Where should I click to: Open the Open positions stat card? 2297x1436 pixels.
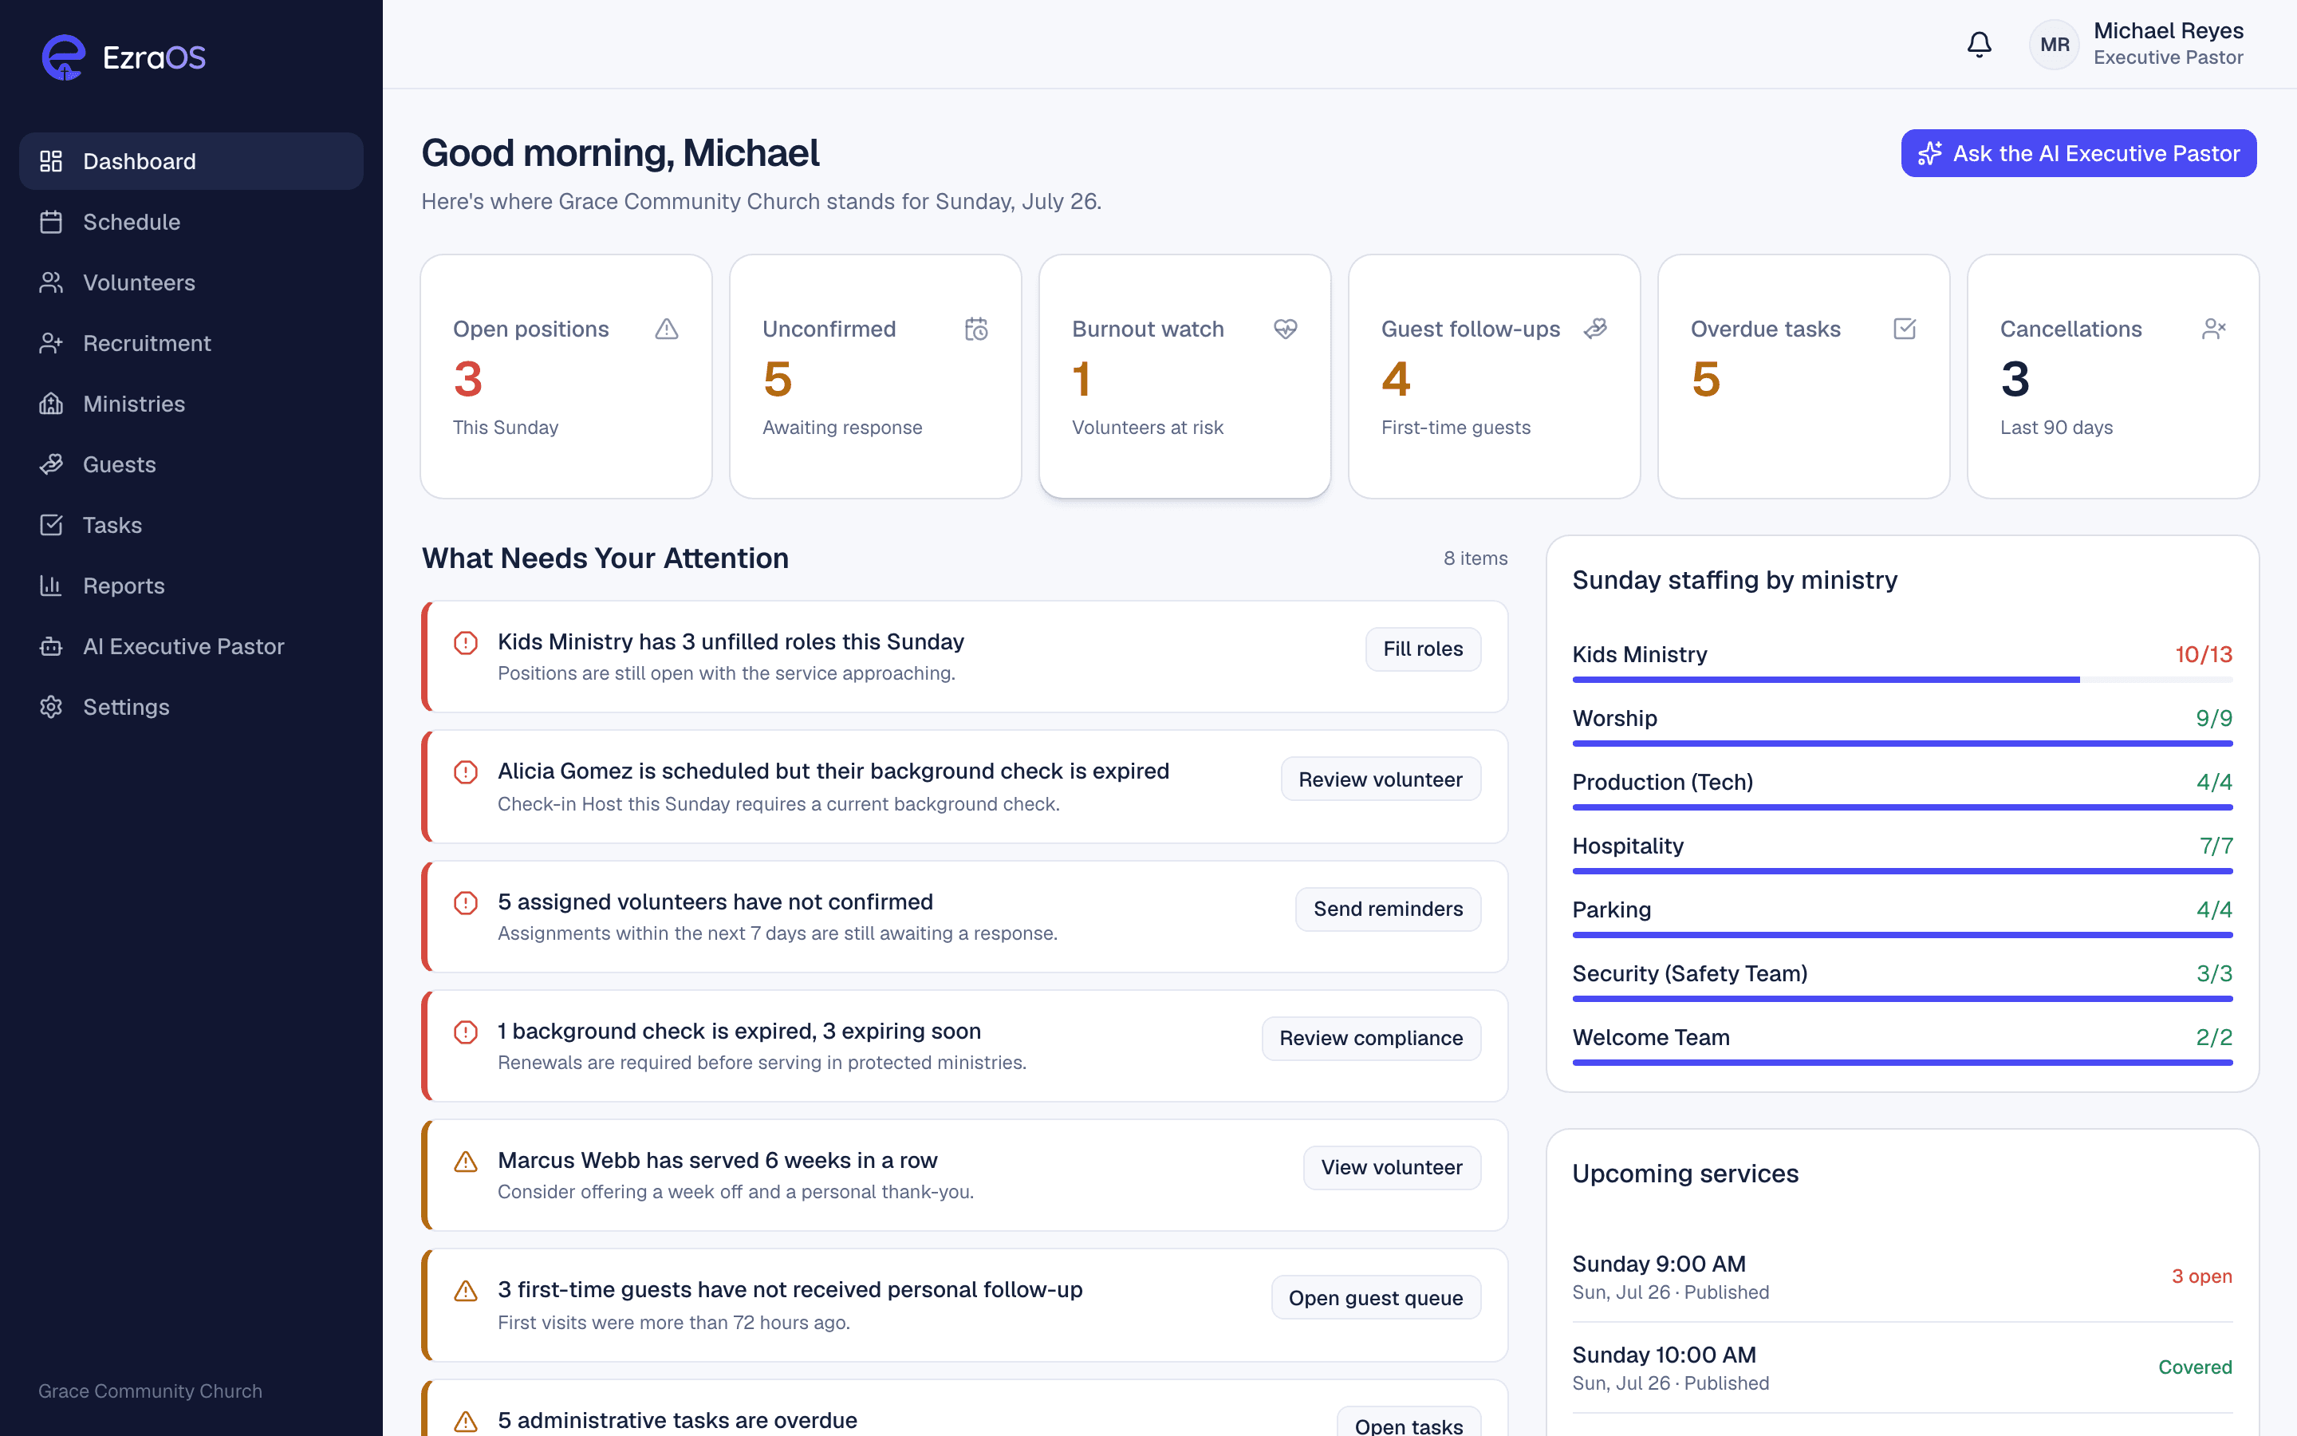point(565,376)
